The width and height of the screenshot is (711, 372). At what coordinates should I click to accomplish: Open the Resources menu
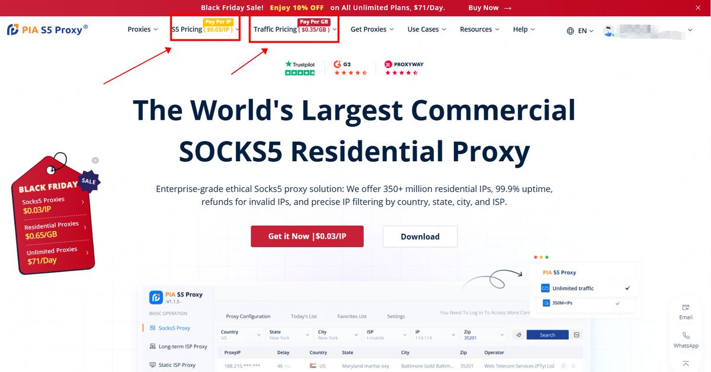tap(479, 29)
